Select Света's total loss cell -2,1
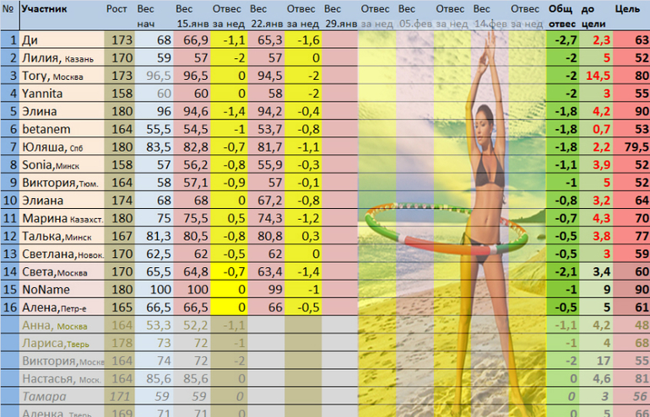Image resolution: width=650 pixels, height=417 pixels. coord(561,270)
